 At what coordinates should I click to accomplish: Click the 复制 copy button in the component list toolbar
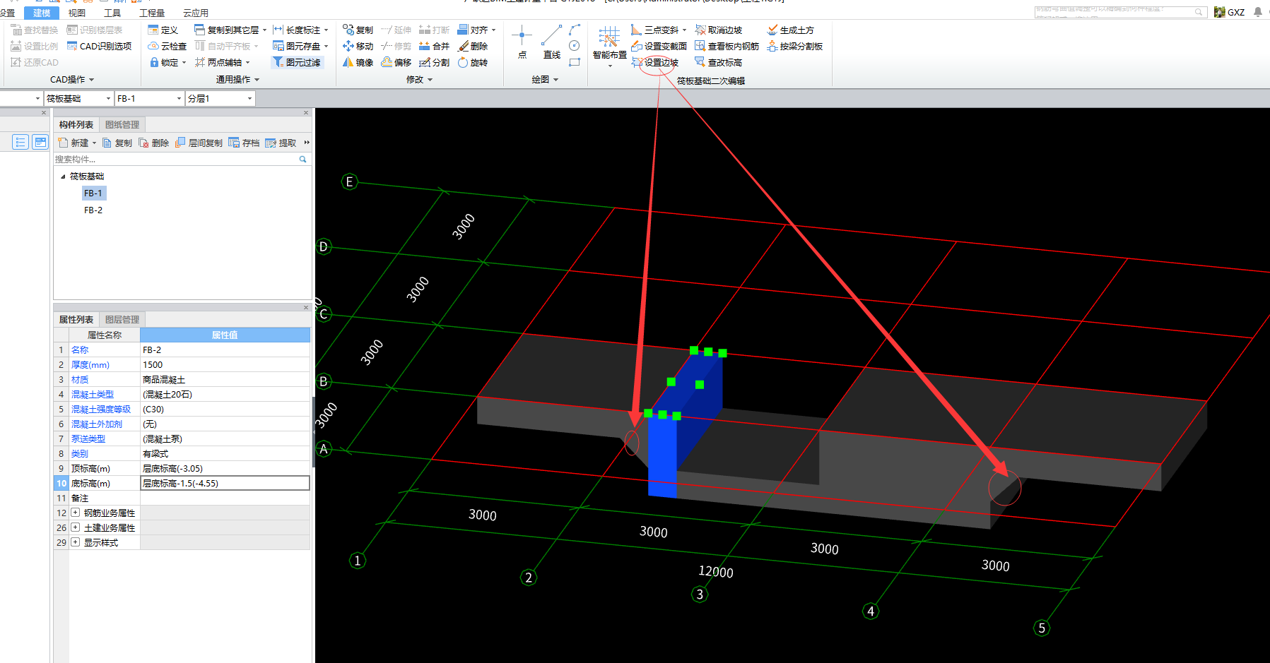(117, 143)
